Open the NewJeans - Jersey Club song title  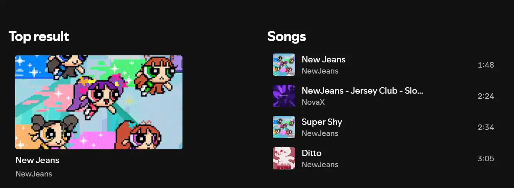362,91
